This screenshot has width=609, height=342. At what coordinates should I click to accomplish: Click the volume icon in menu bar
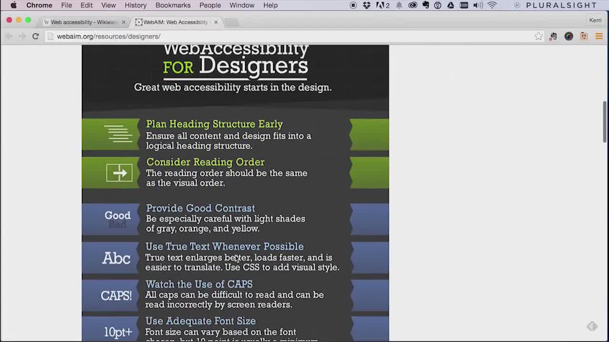coord(478,5)
